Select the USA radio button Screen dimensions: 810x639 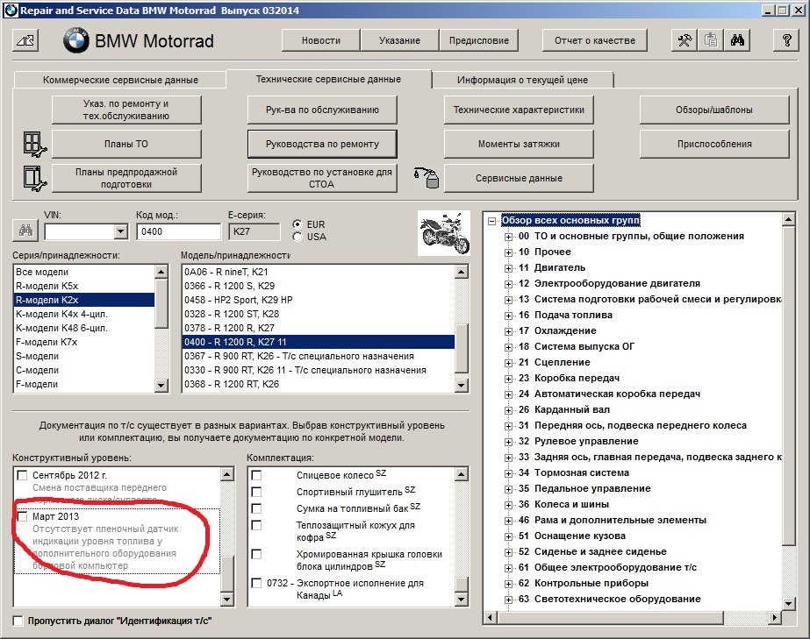tap(297, 237)
